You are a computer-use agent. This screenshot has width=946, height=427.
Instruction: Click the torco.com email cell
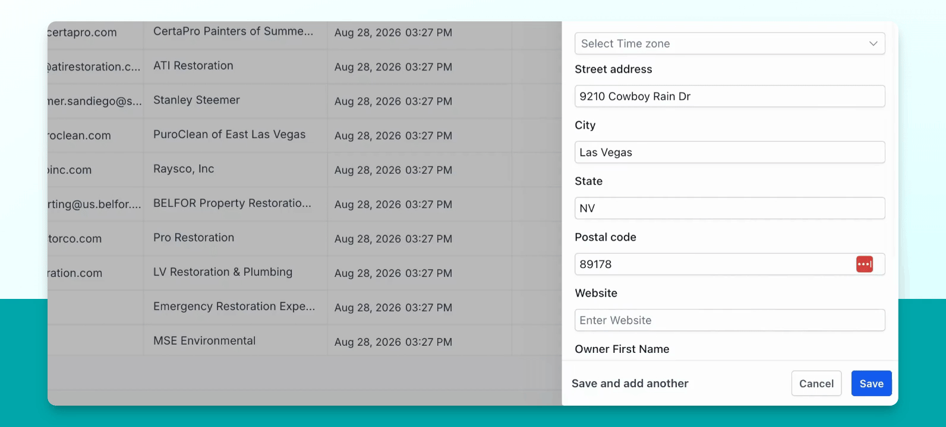[x=75, y=239]
